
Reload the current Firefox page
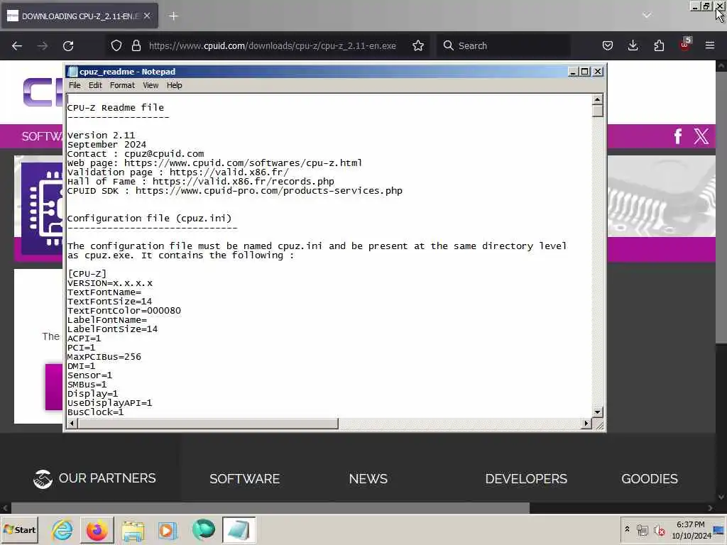point(68,45)
